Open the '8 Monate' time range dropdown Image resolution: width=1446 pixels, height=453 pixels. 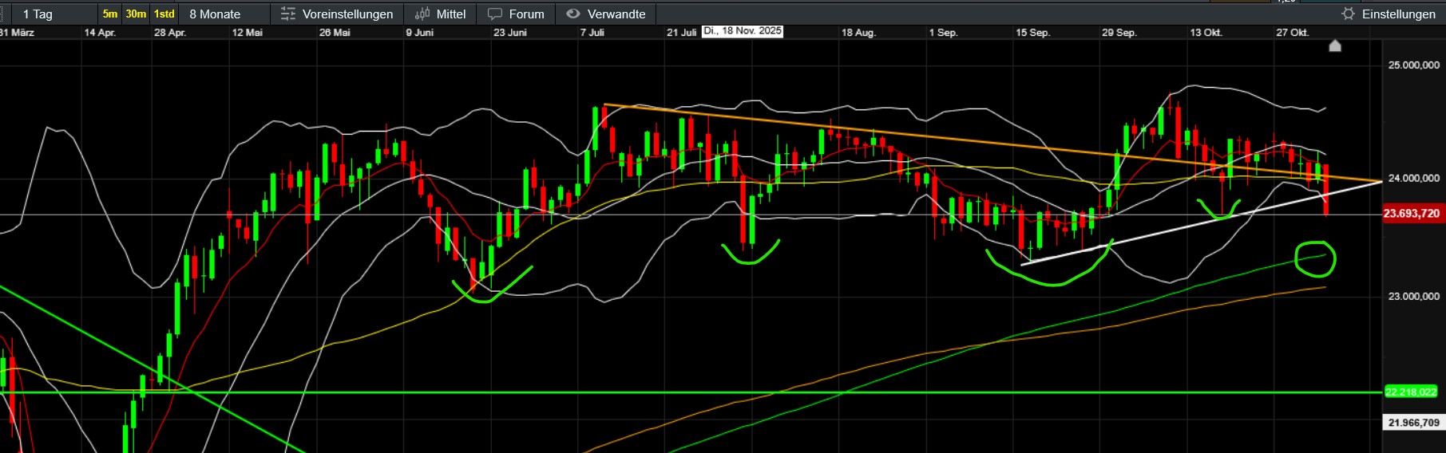point(224,14)
